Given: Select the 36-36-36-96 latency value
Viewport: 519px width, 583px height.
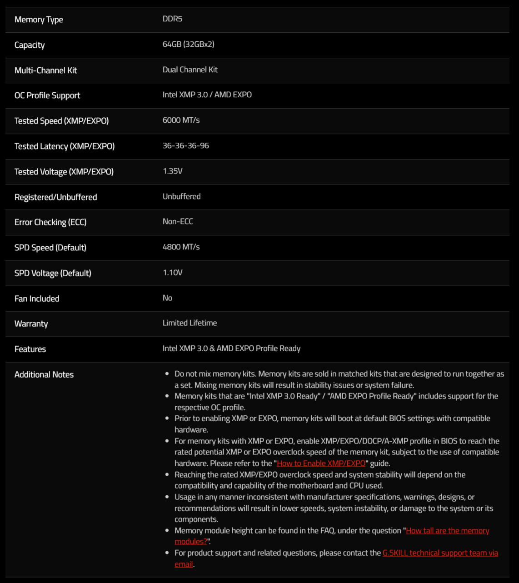Looking at the screenshot, I should 186,145.
